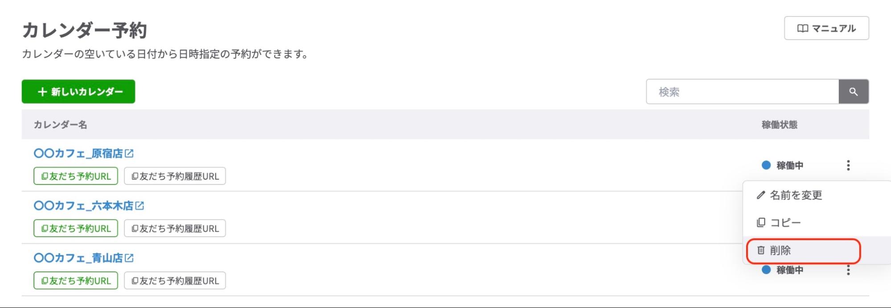
Task: Open external link icon beside 青山店
Action: tap(129, 258)
